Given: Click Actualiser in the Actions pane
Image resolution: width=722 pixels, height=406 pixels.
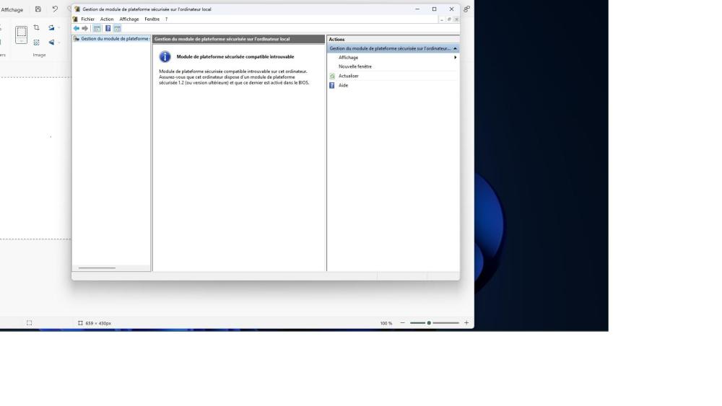Looking at the screenshot, I should click(x=349, y=76).
